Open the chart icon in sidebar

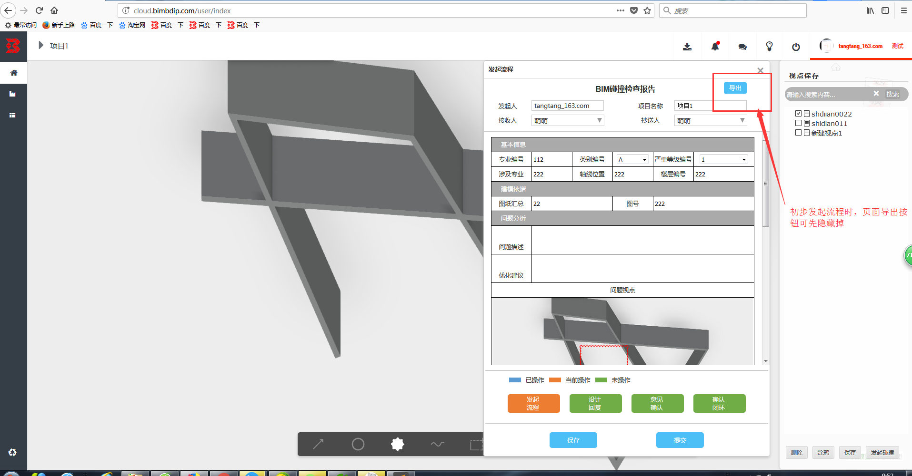[x=13, y=94]
